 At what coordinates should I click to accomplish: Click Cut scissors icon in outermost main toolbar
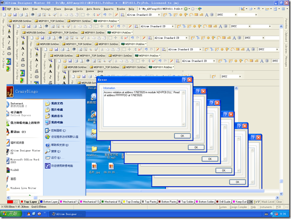(61, 14)
